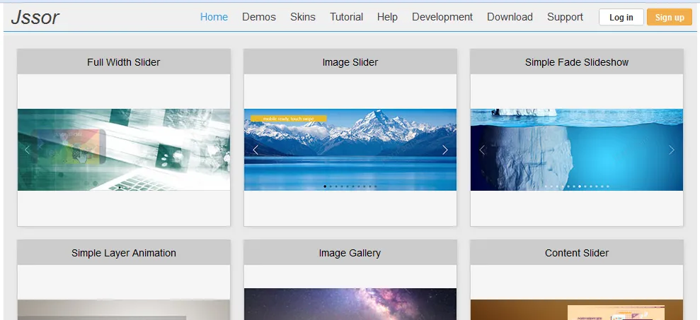
Task: Click the gray preview in Simple Layer Animation
Action: (x=124, y=309)
